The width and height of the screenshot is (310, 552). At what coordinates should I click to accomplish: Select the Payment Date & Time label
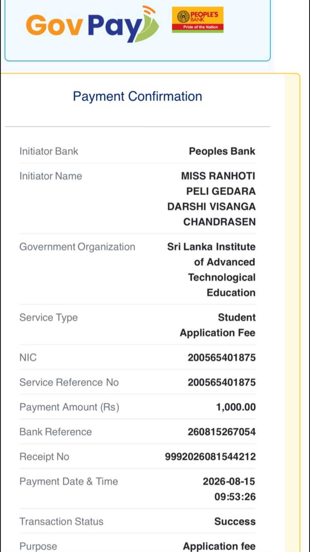pyautogui.click(x=69, y=482)
